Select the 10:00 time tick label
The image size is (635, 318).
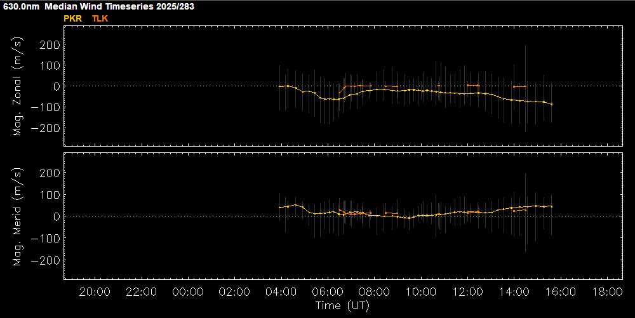[x=421, y=292]
